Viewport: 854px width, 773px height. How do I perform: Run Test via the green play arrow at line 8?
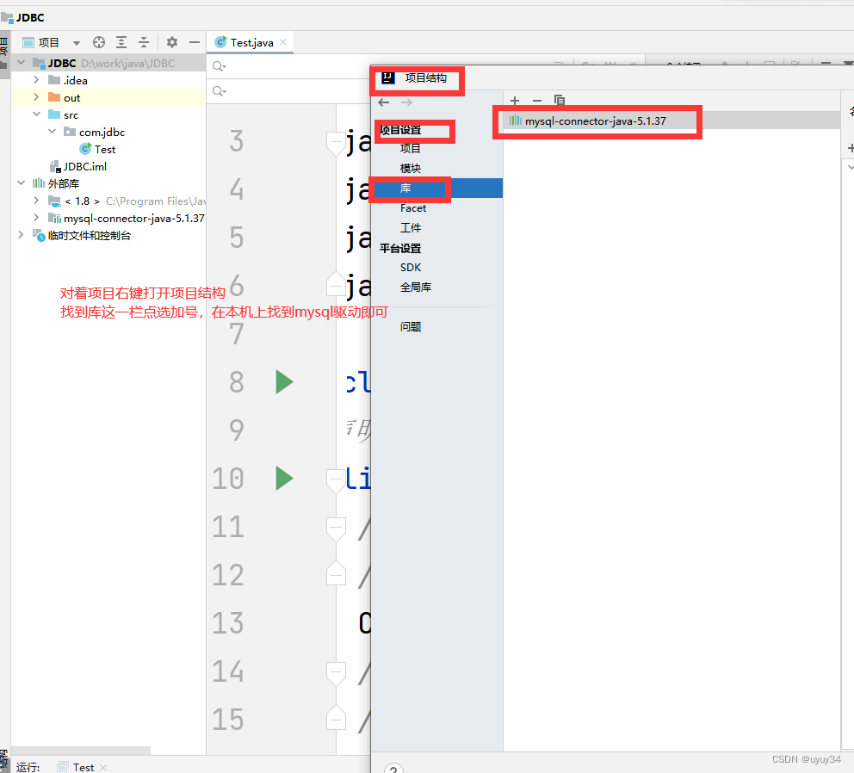tap(284, 381)
